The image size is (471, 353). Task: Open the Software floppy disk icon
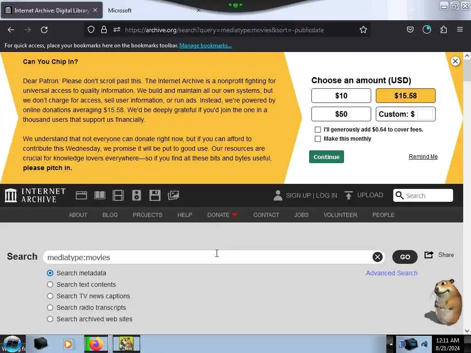coord(155,195)
